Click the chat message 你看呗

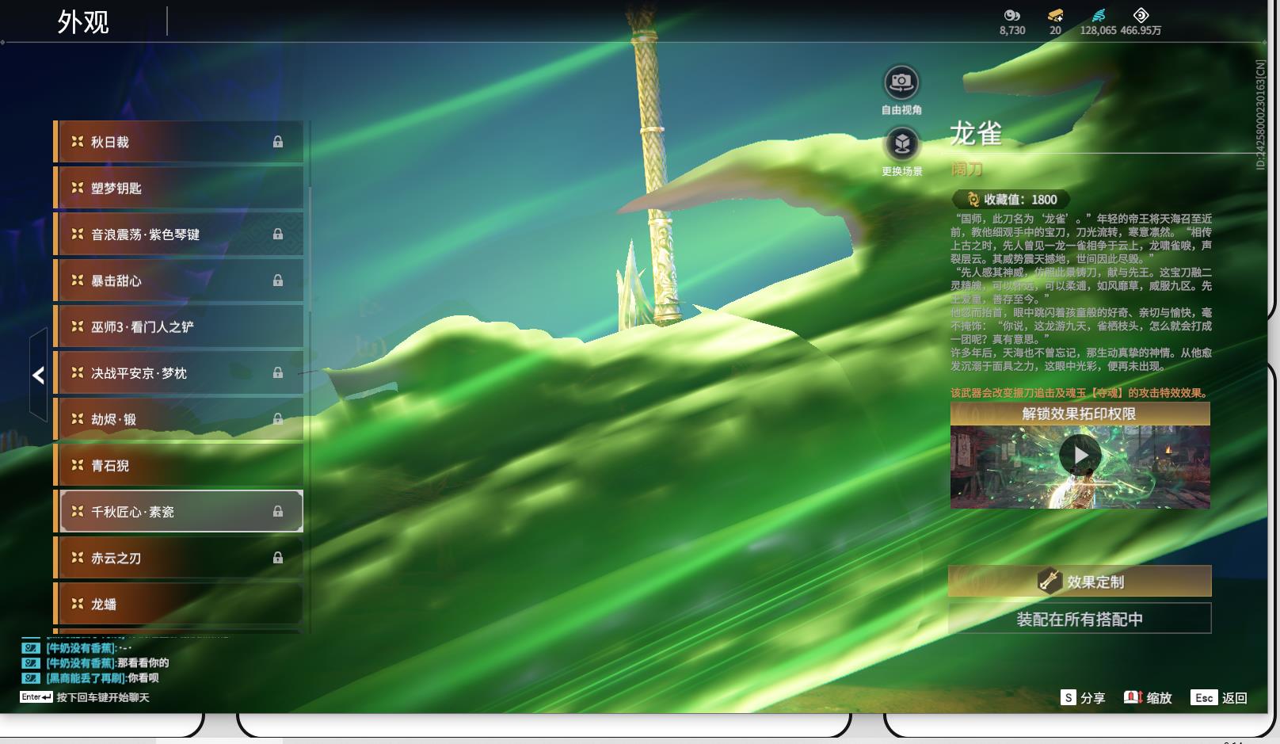pos(143,678)
